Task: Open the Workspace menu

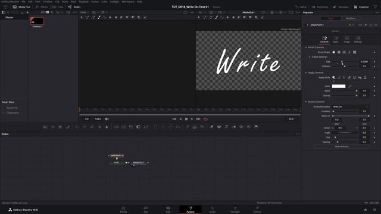Action: pyautogui.click(x=128, y=2)
